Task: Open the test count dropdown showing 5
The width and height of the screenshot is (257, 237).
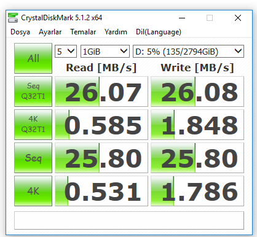Action: coord(66,51)
